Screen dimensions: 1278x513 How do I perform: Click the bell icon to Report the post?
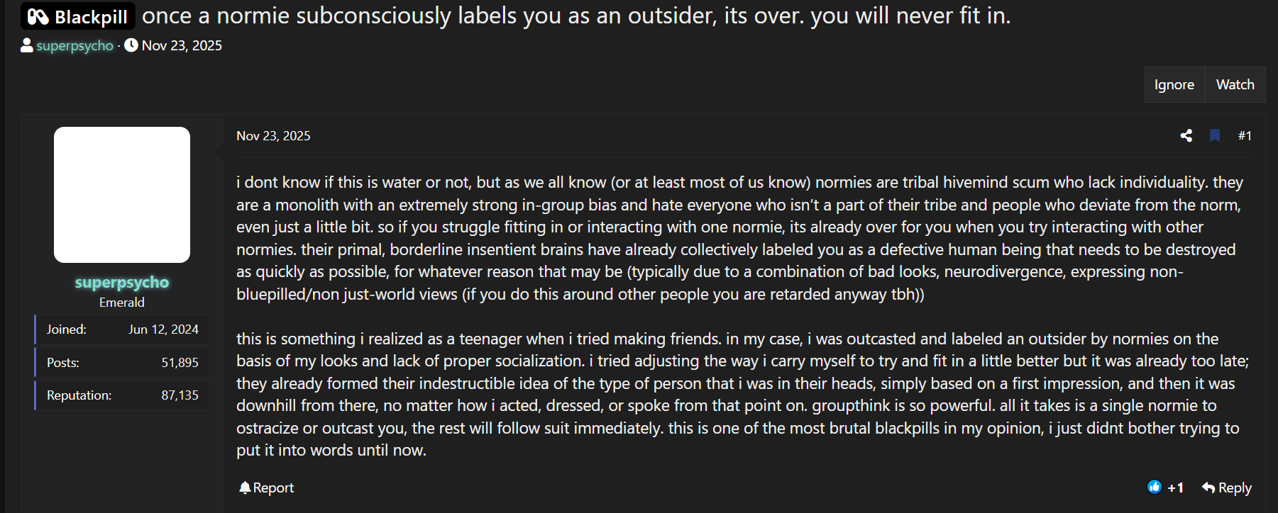coord(245,487)
